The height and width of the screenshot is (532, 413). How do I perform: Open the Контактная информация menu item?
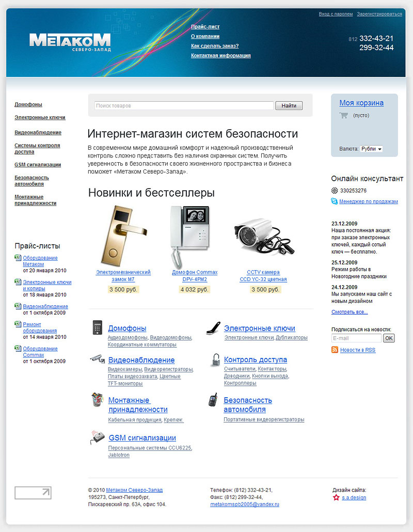(x=220, y=56)
